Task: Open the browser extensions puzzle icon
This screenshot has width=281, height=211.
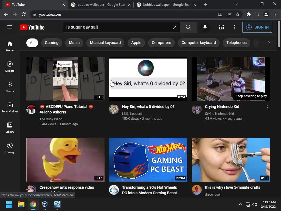Action: 249,14
